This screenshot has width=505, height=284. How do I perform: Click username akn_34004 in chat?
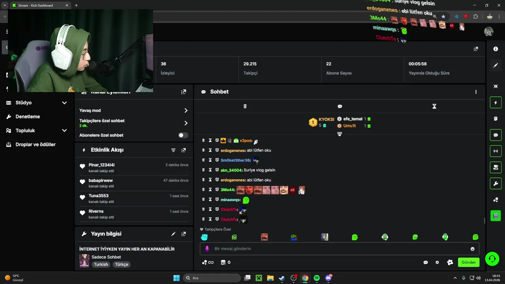pos(231,170)
